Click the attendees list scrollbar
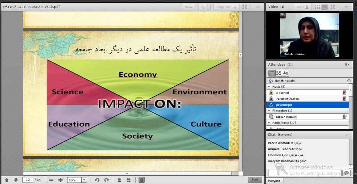Screen dimensions: 357x184 click(351, 90)
